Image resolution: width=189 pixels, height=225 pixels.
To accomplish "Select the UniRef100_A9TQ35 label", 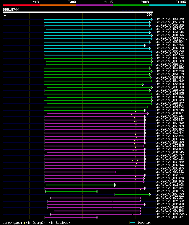I will [x=170, y=191].
